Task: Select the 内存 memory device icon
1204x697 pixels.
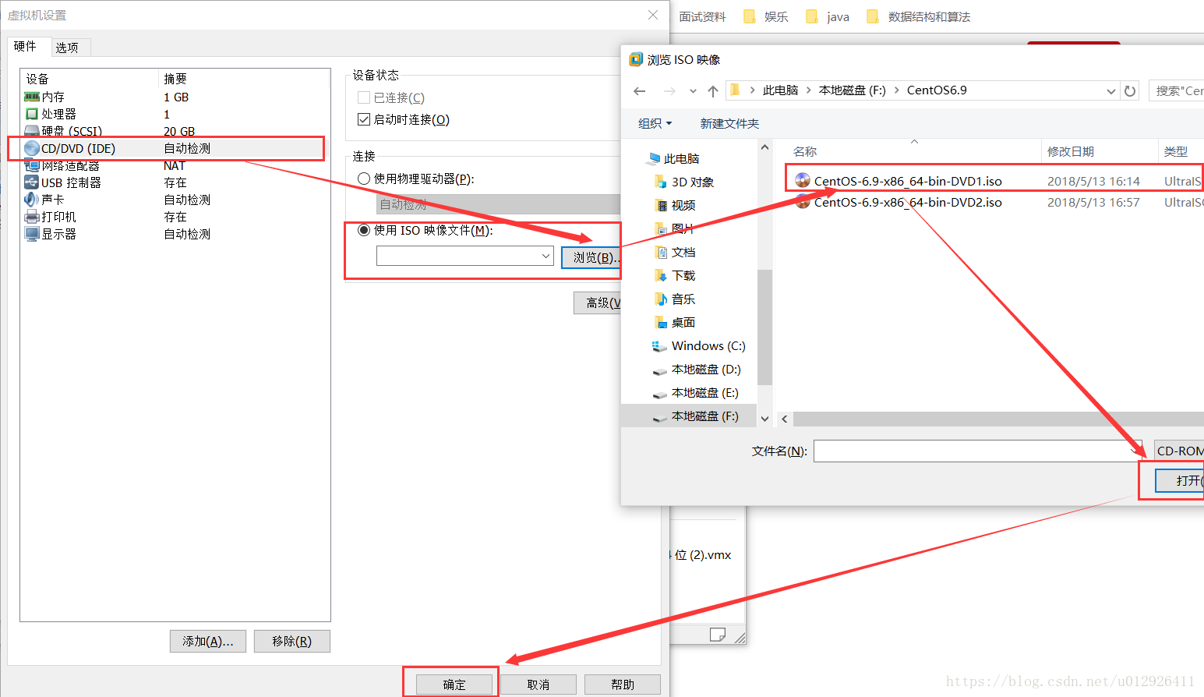Action: pyautogui.click(x=32, y=97)
